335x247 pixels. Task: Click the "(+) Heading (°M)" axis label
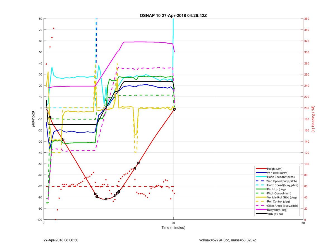[314, 119]
